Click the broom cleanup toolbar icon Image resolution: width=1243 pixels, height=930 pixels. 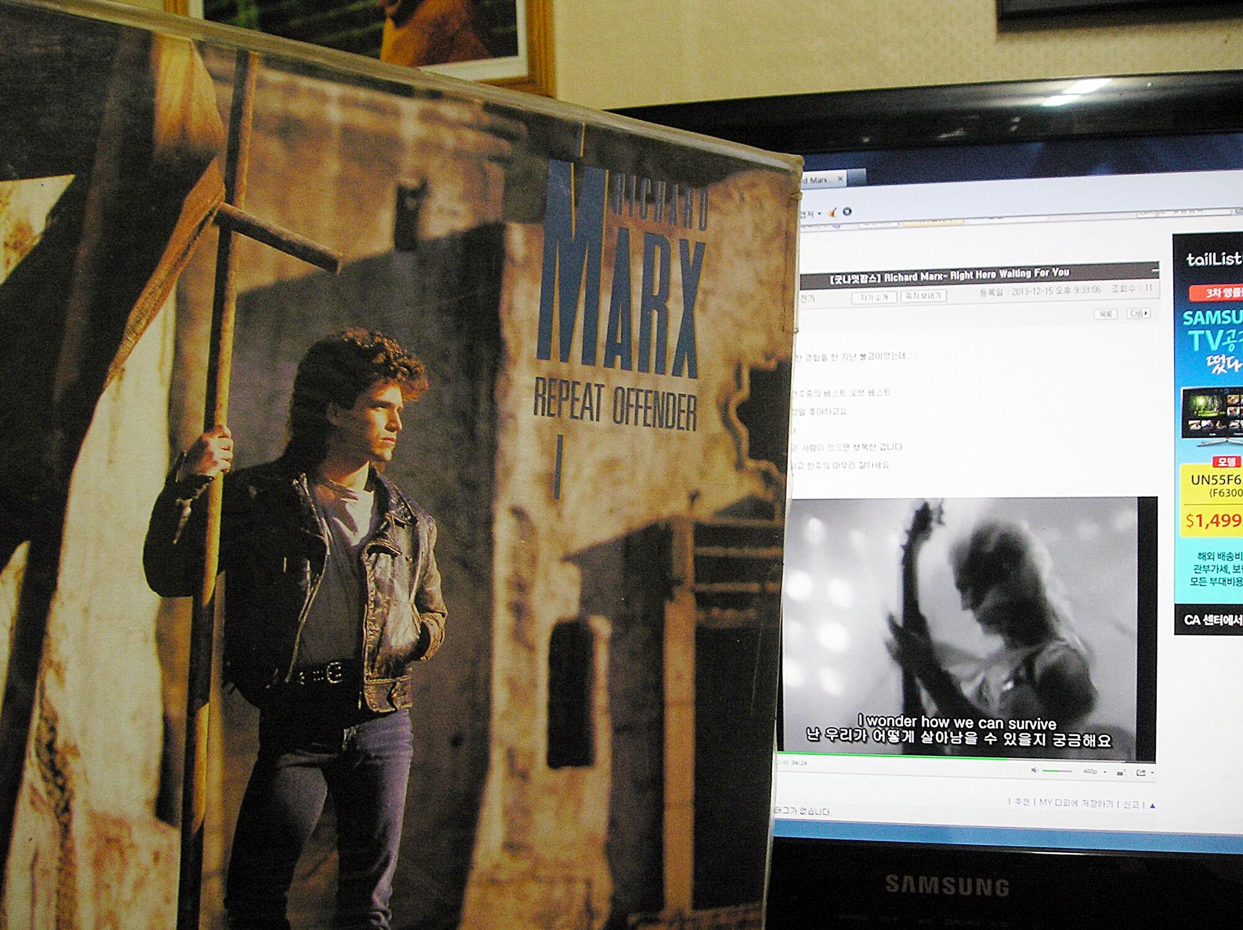[833, 212]
